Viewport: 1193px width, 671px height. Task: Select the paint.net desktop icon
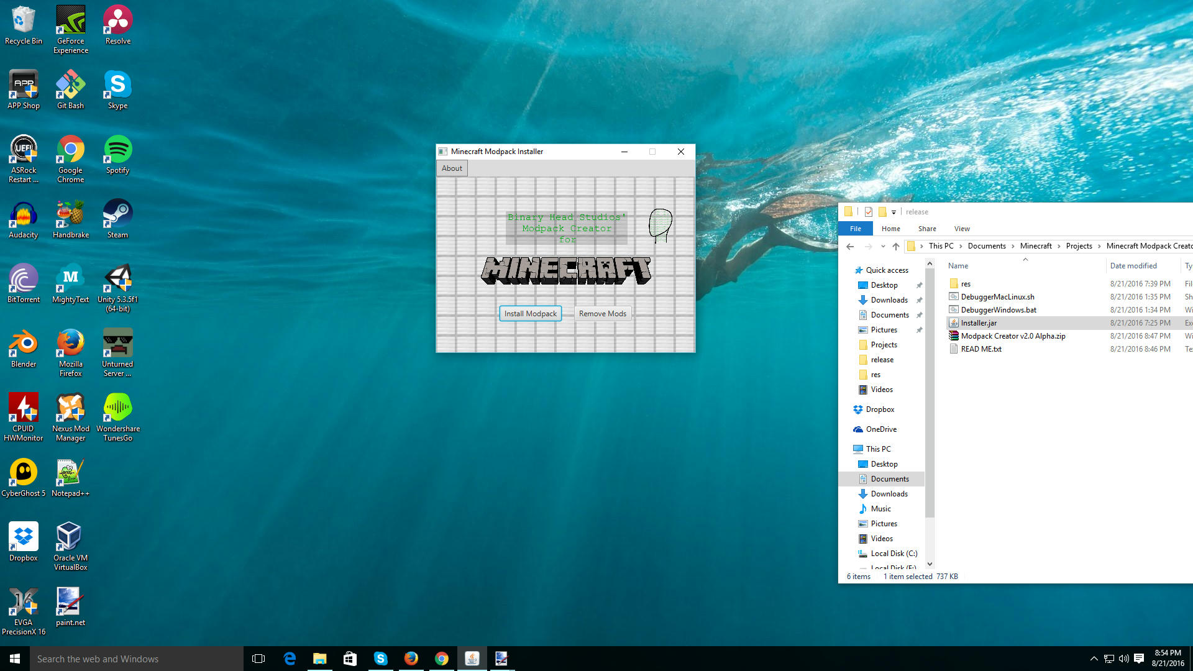pyautogui.click(x=71, y=607)
